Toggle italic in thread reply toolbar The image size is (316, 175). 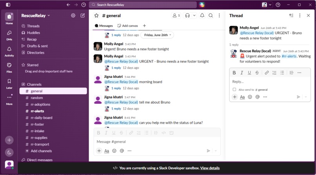point(242,73)
